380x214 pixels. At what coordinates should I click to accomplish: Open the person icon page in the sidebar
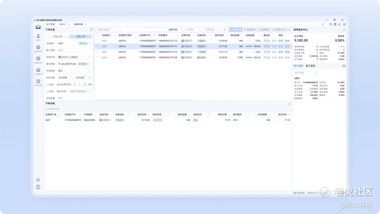38,37
